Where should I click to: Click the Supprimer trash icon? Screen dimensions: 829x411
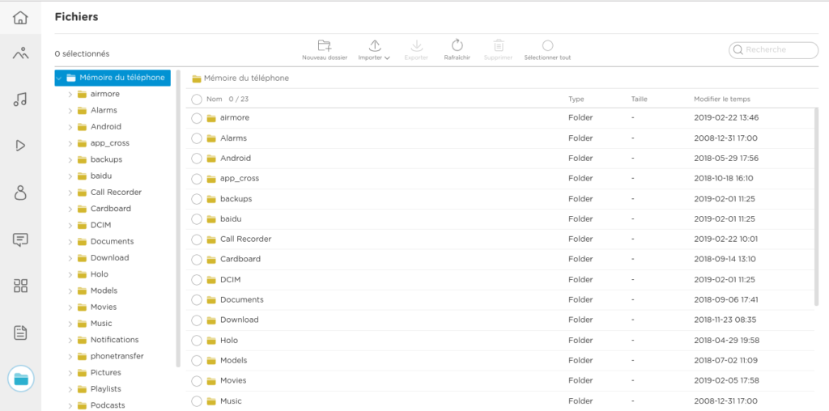coord(498,45)
